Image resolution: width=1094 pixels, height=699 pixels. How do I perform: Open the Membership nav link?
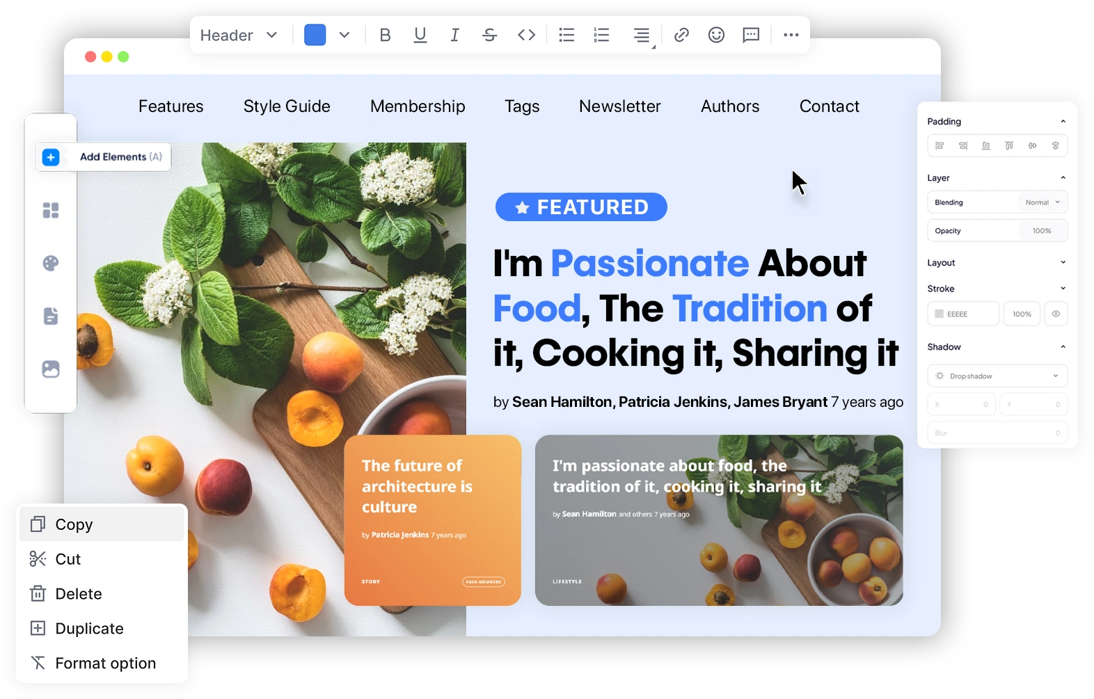[418, 106]
